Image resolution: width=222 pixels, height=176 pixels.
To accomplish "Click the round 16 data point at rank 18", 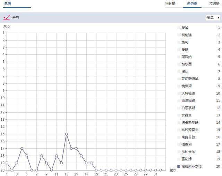I will (x=81, y=156).
